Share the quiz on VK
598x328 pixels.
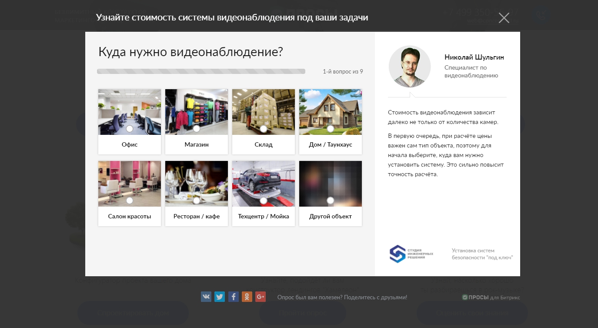[x=206, y=297]
